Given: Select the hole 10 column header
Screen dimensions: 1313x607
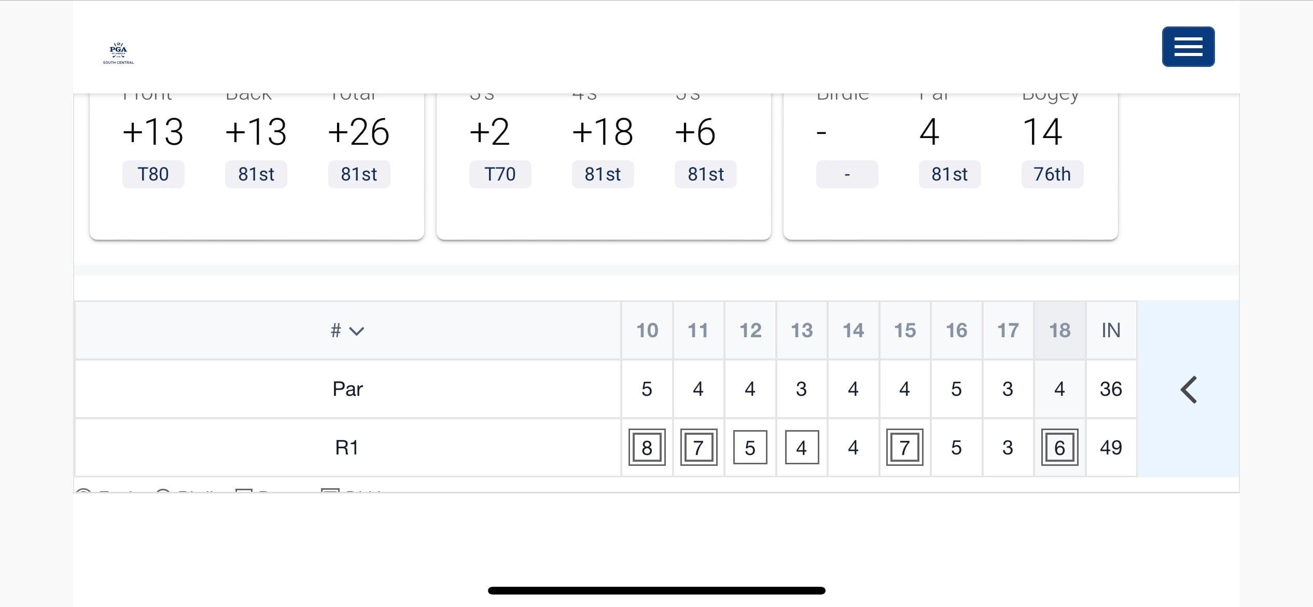Looking at the screenshot, I should pos(647,330).
